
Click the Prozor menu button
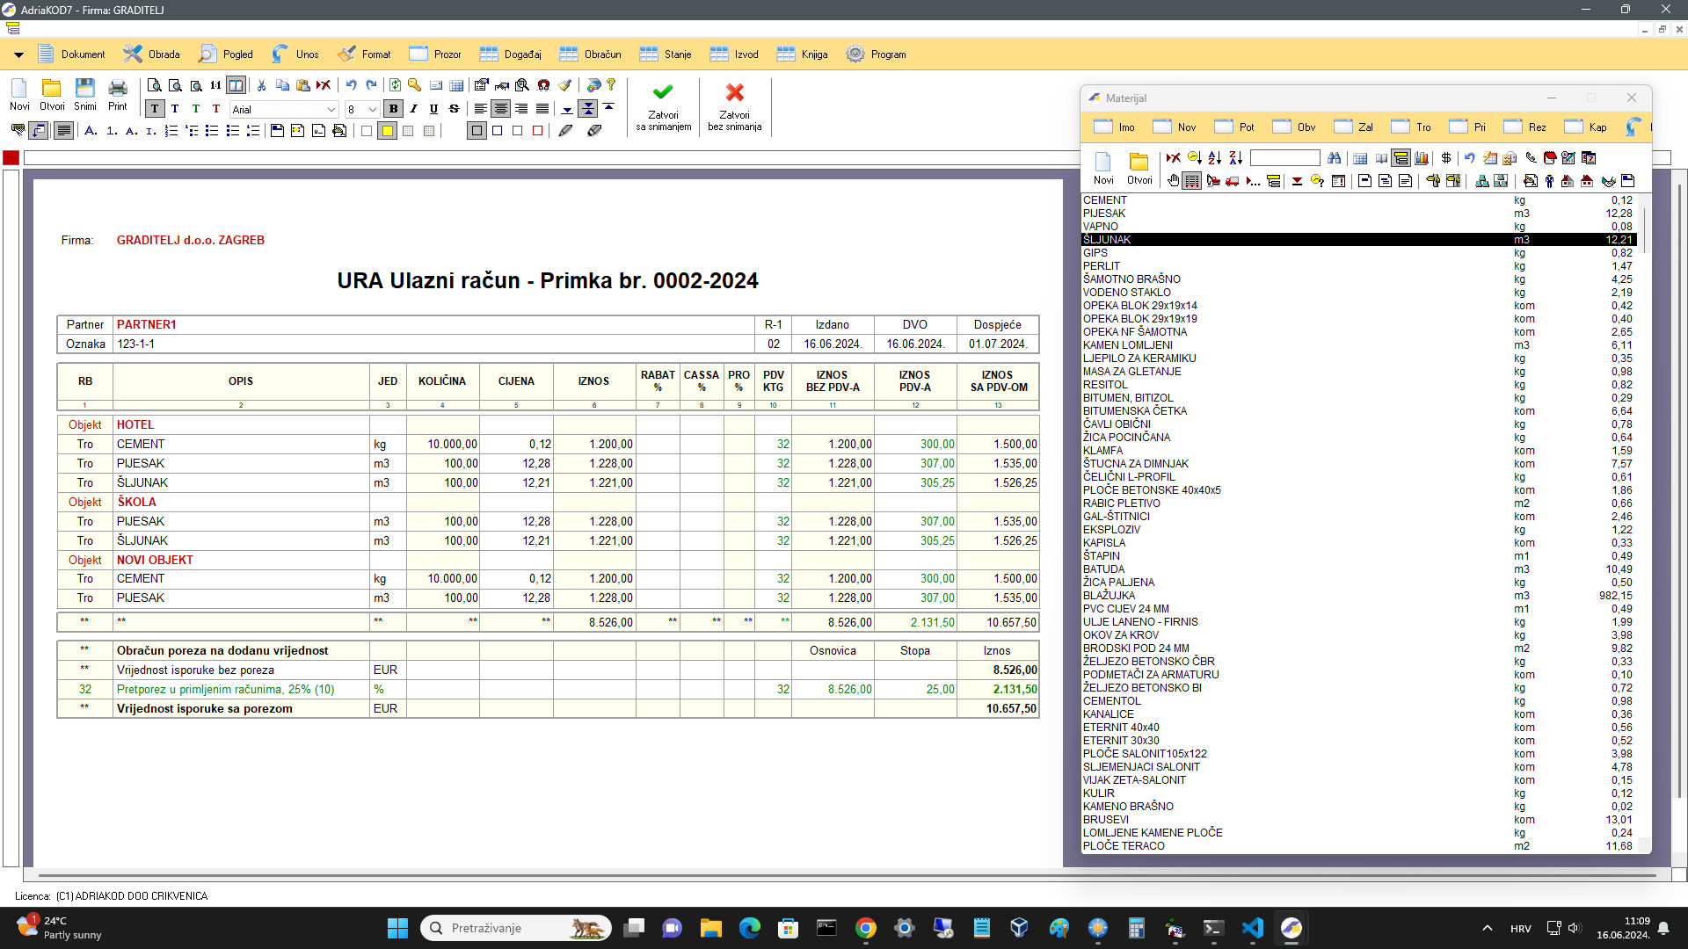coord(435,54)
